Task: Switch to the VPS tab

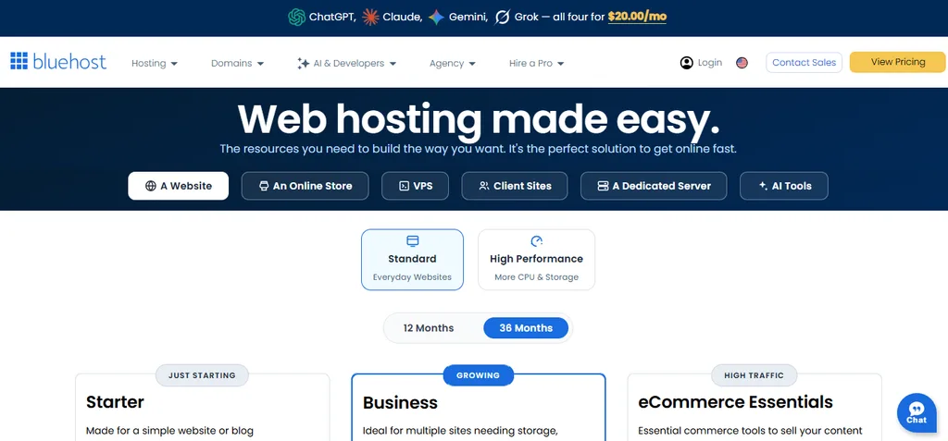Action: click(416, 186)
